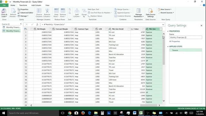Switch to the Transform tab
This screenshot has width=206, height=116.
pyautogui.click(x=23, y=5)
